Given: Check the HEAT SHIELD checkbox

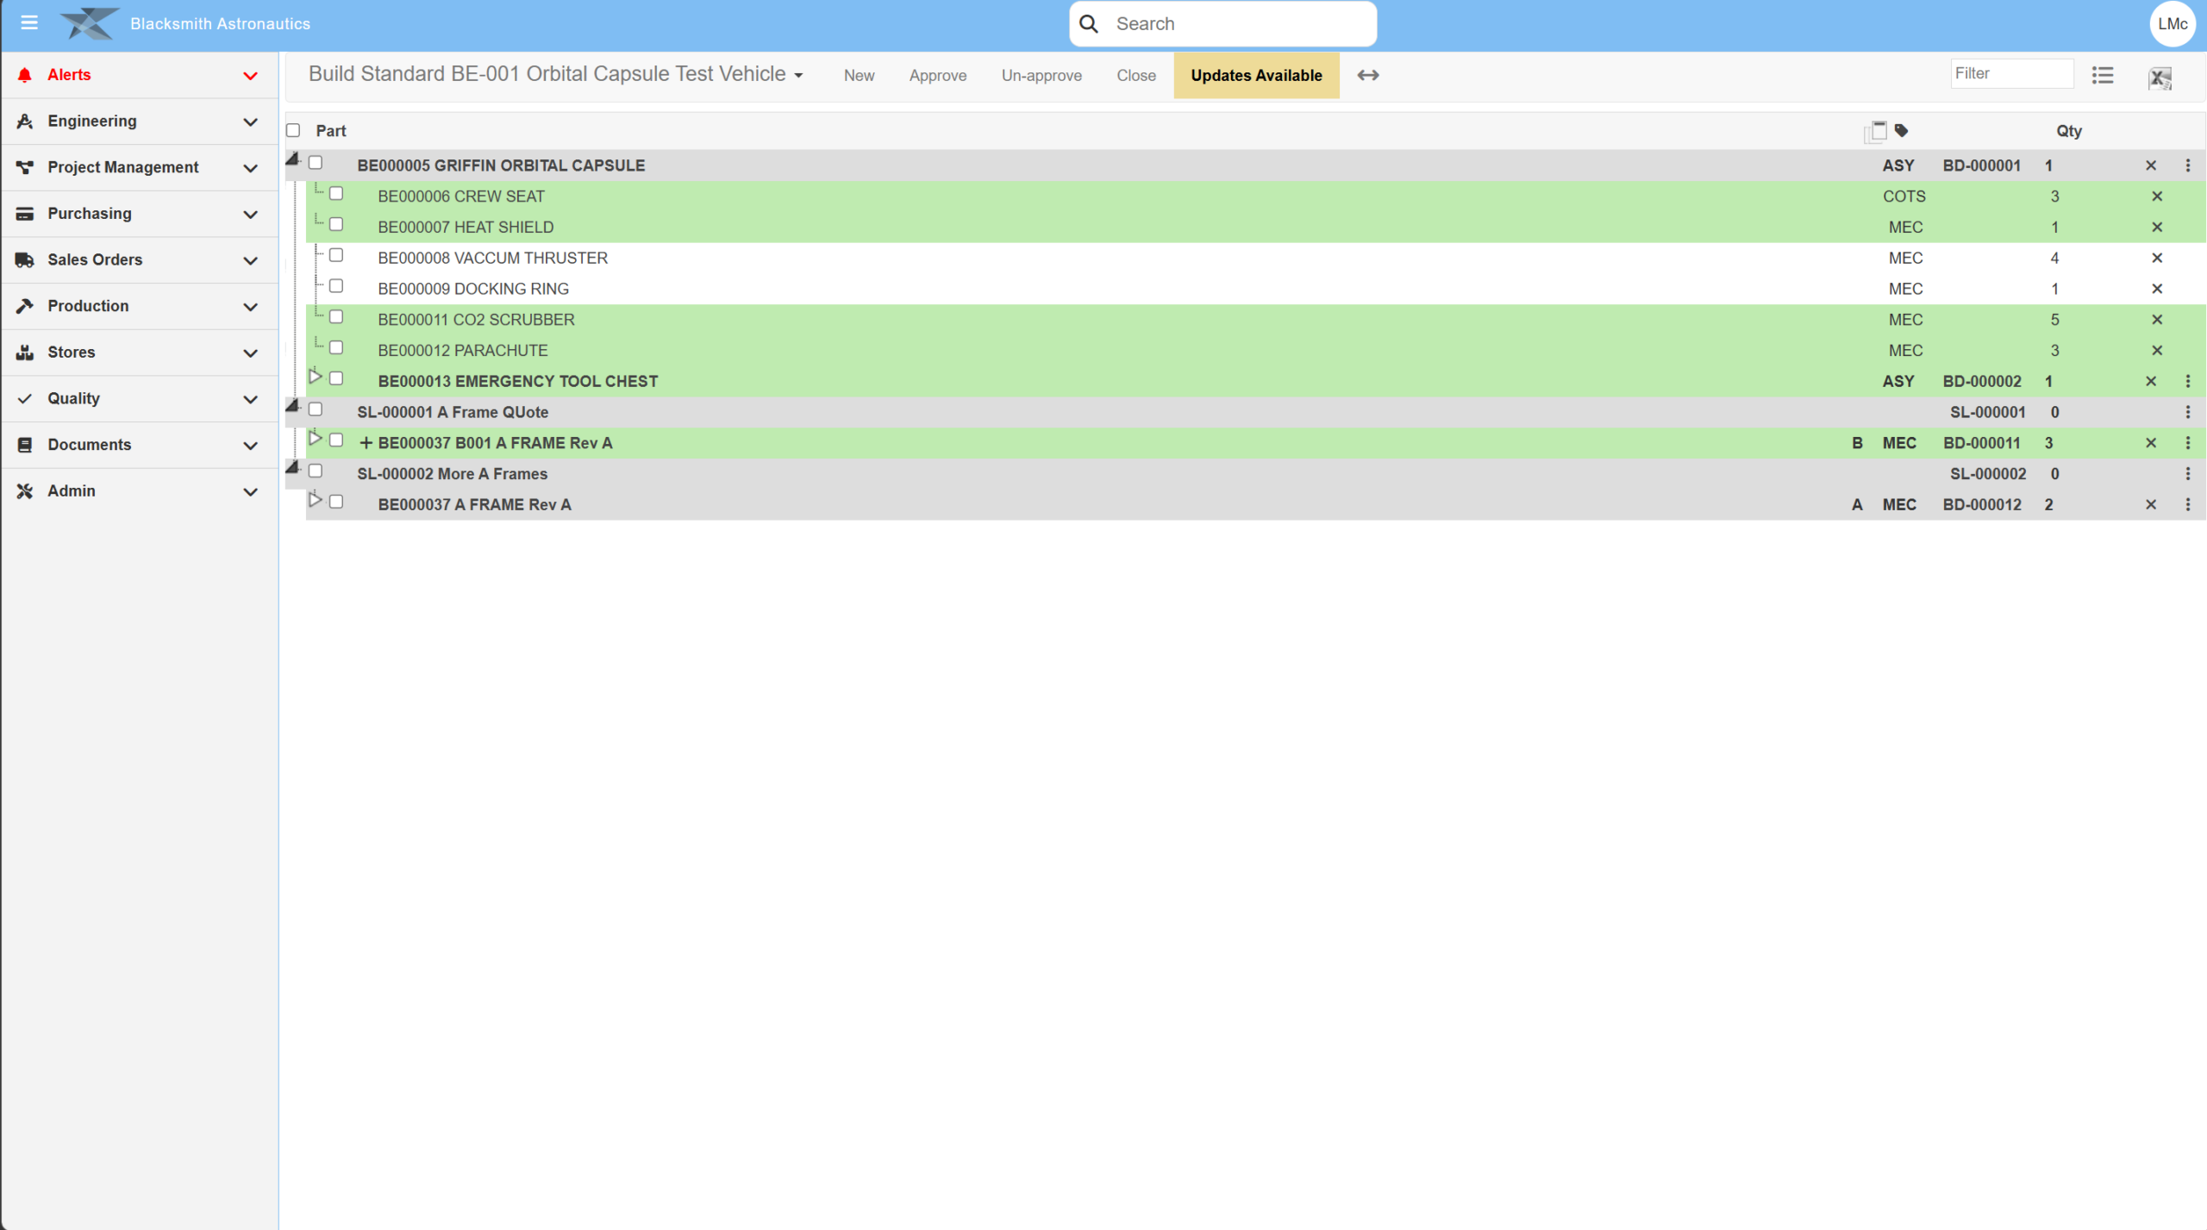Looking at the screenshot, I should 336,225.
